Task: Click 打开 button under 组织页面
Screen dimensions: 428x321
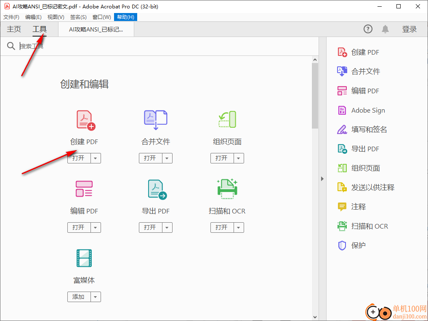Action: coord(222,158)
